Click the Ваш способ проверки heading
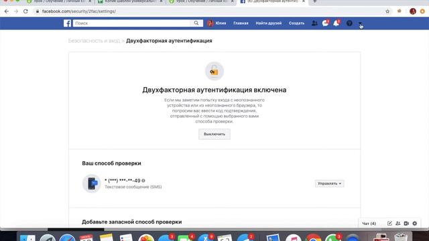The height and width of the screenshot is (241, 429). pos(112,163)
